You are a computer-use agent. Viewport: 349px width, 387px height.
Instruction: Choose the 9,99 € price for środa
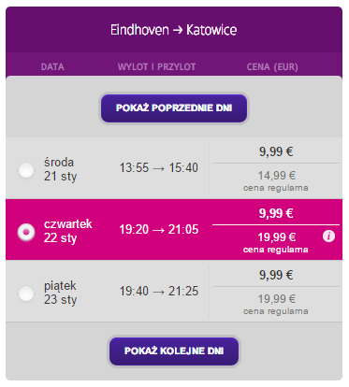coord(276,152)
